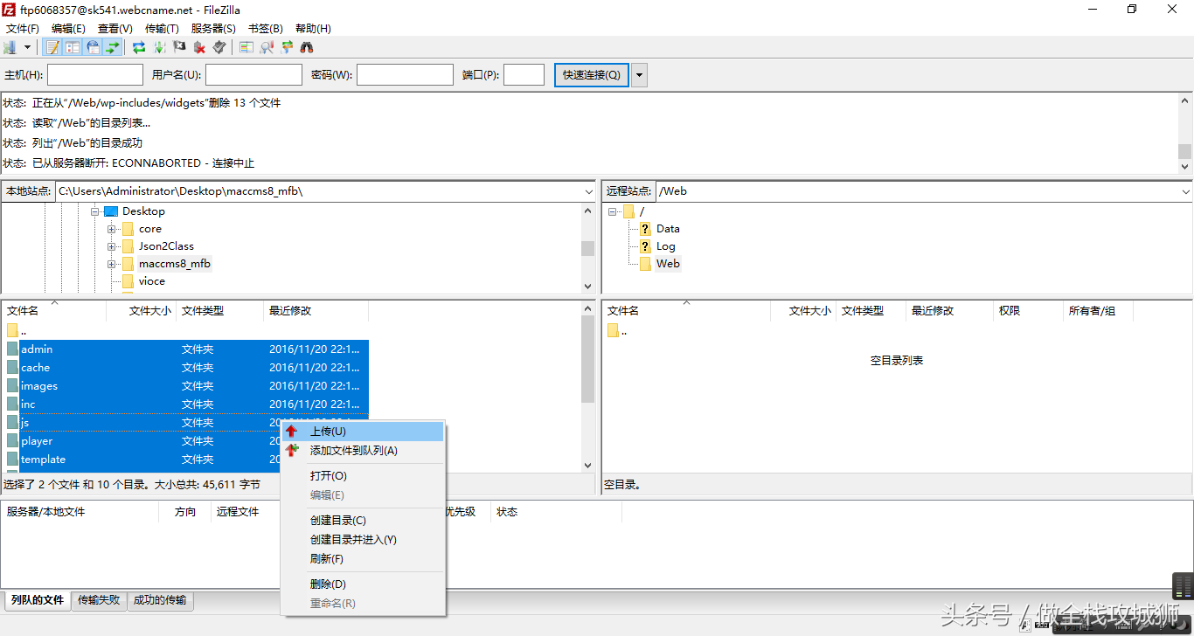The width and height of the screenshot is (1194, 636).
Task: Click the template folder row
Action: pyautogui.click(x=185, y=460)
